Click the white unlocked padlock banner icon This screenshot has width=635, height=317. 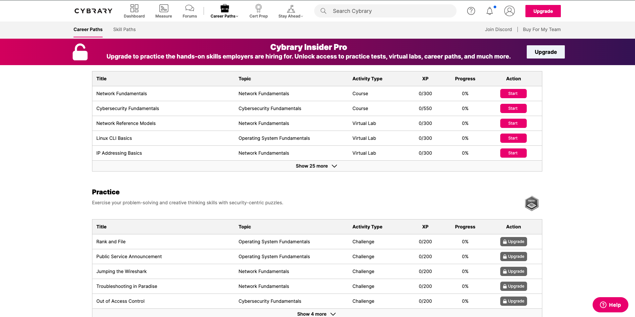(x=80, y=52)
